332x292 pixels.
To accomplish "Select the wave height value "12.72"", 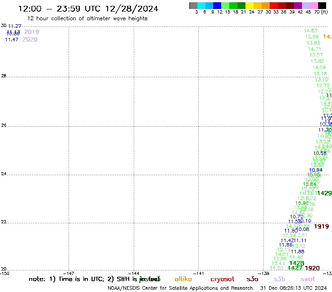I will point(323,86).
